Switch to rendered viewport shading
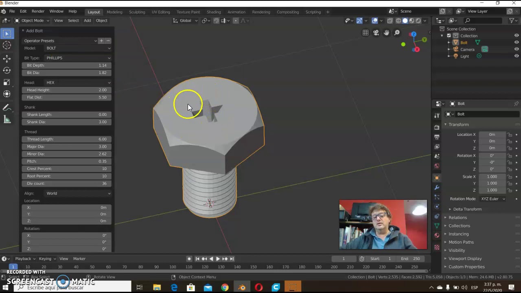The width and height of the screenshot is (521, 293). (418, 21)
